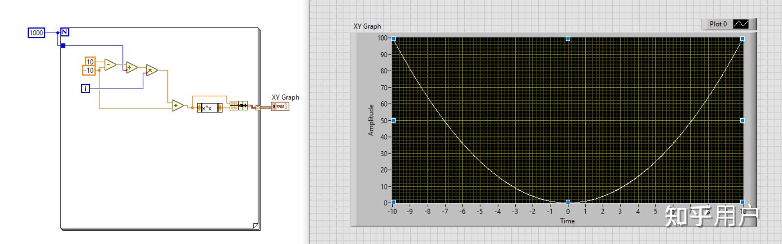Select the For Loop count terminal N
Screen dimensions: 782x244
[65, 32]
